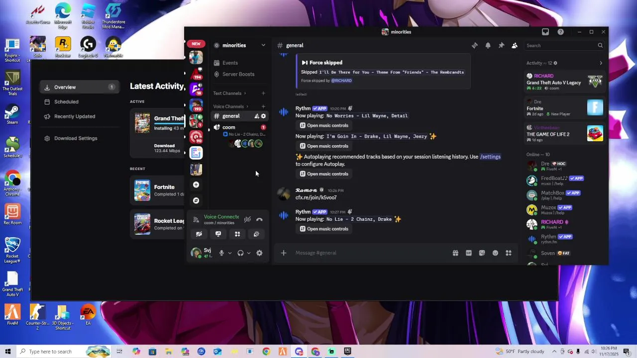637x358 pixels.
Task: Open notification settings bell icon
Action: [x=488, y=45]
